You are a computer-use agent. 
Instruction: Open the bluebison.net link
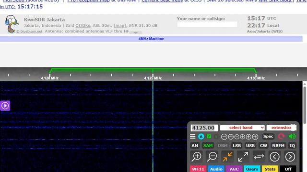point(29,31)
